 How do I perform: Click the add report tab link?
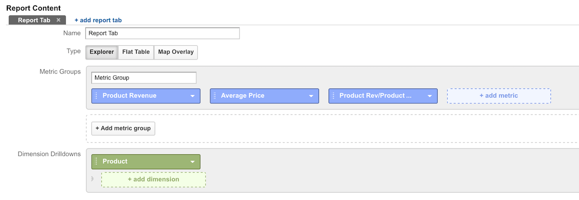[x=98, y=20]
